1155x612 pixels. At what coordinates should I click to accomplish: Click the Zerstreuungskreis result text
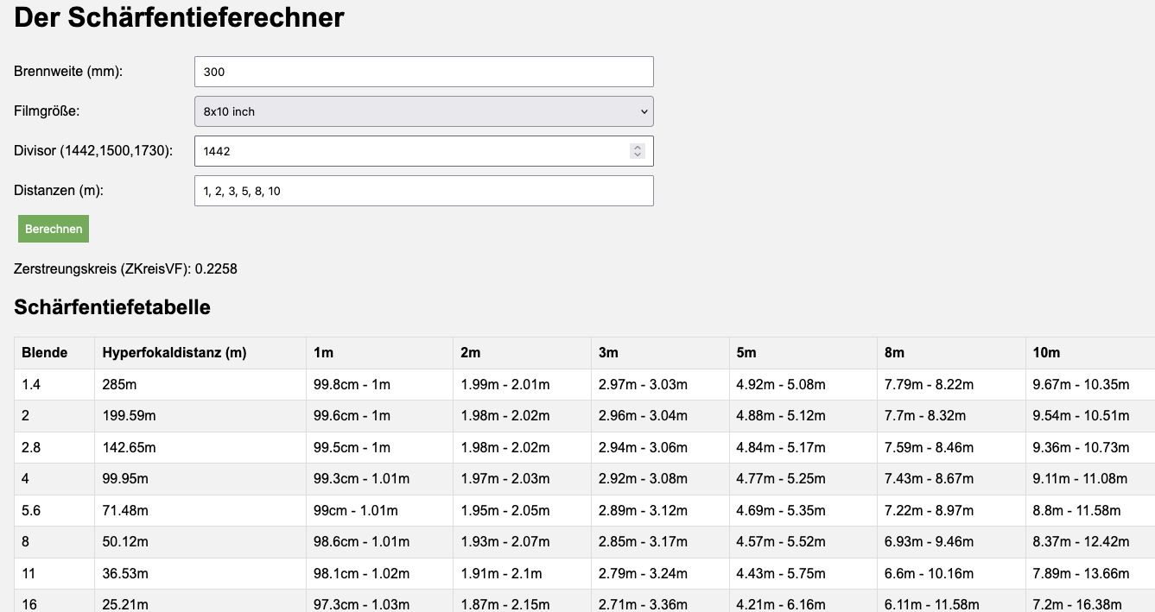(x=125, y=268)
